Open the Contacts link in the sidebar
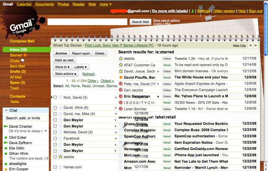268x171 pixels. tap(18, 96)
